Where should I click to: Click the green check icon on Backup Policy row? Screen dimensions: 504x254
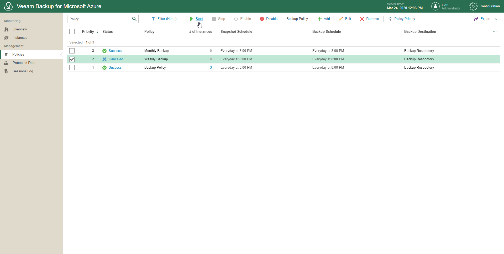coord(104,68)
